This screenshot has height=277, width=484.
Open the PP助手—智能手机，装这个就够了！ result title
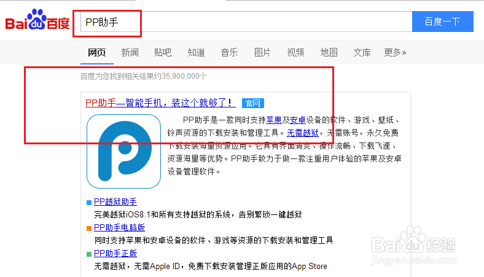coord(160,103)
